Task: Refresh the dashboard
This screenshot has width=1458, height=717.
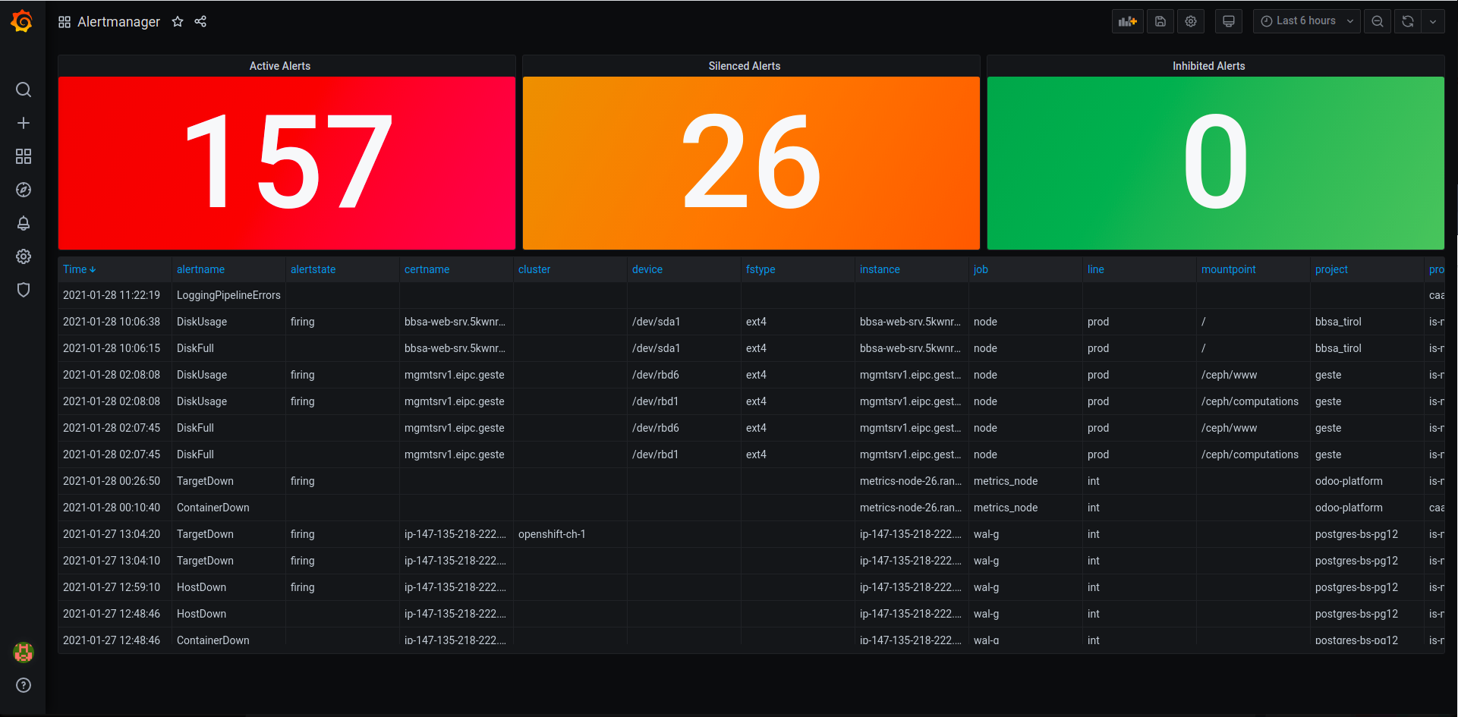Action: coord(1407,21)
